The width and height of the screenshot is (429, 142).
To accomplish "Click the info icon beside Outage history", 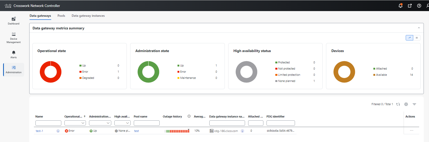I will (189, 116).
